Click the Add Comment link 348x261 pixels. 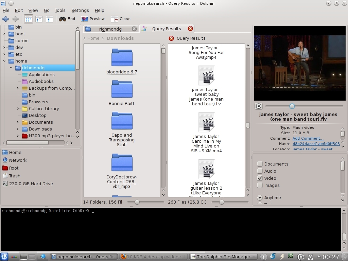[308, 138]
